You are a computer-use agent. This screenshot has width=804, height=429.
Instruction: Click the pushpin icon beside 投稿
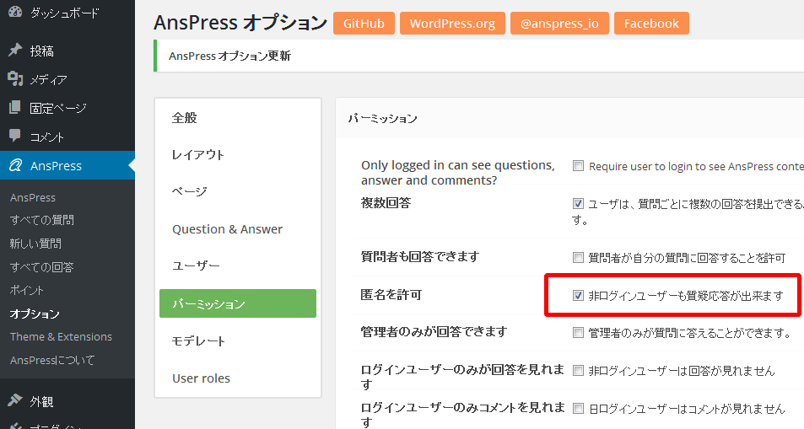pos(15,50)
